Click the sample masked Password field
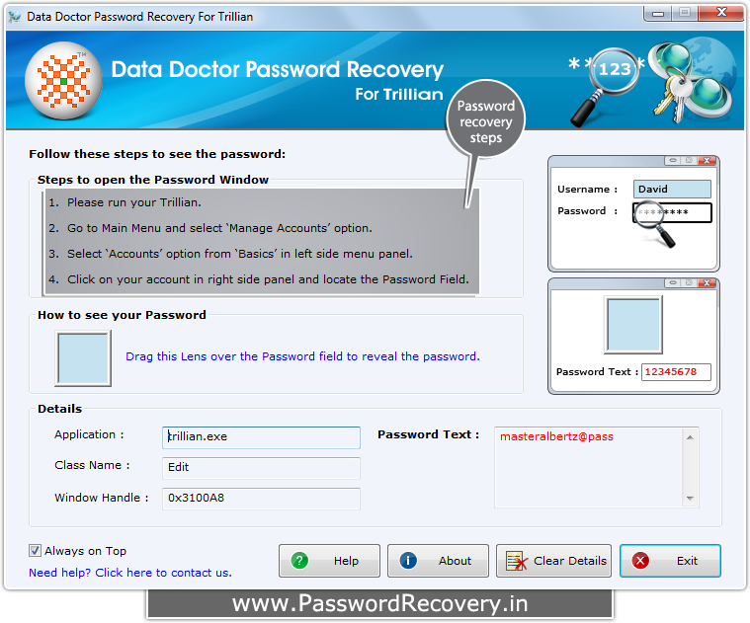This screenshot has width=750, height=623. pos(672,212)
